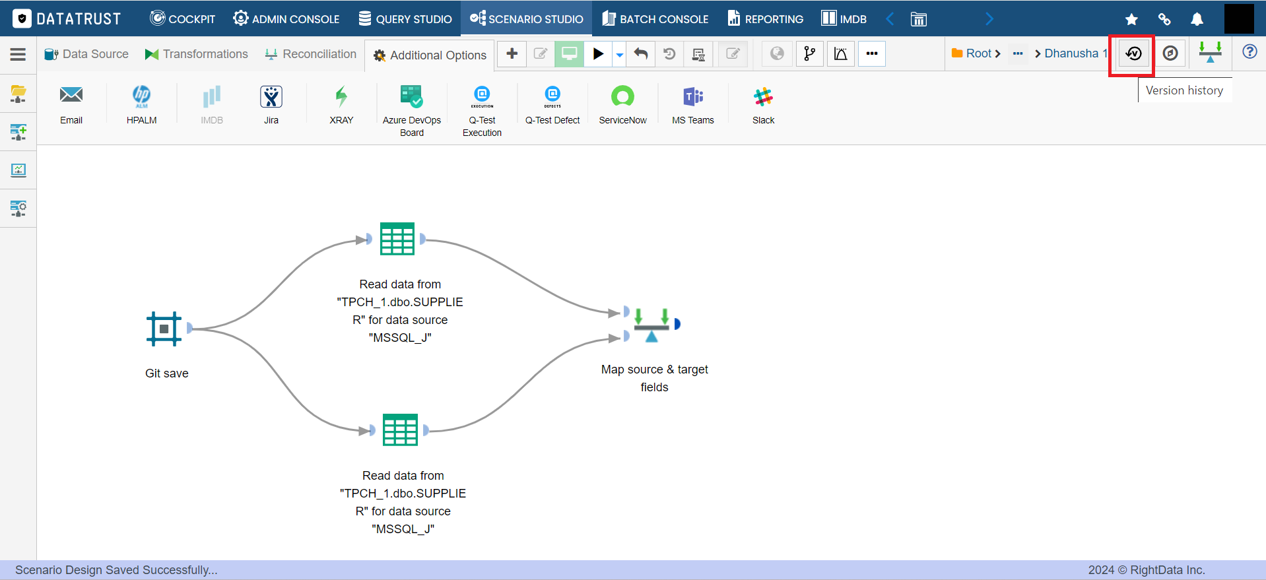Viewport: 1266px width, 580px height.
Task: Open the hamburger menu
Action: click(18, 54)
